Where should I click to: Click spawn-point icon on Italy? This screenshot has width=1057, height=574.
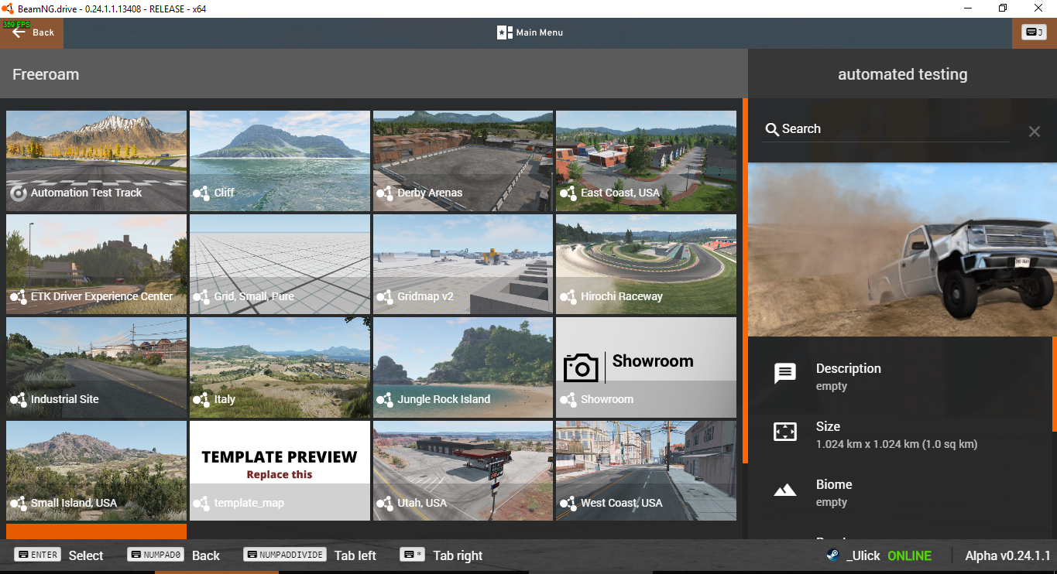pos(201,399)
